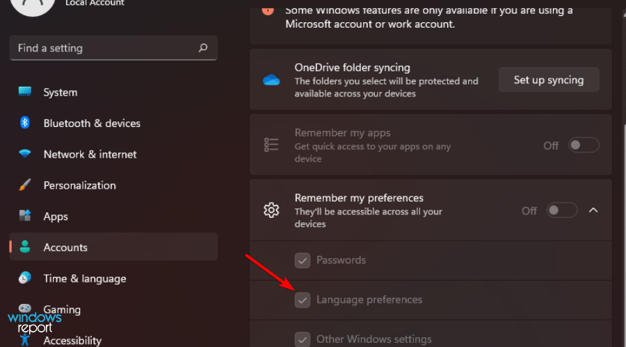Click the Bluetooth & devices icon

[25, 123]
